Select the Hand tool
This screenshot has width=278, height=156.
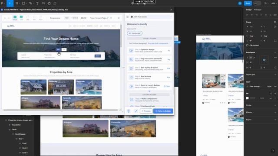tap(49, 3)
